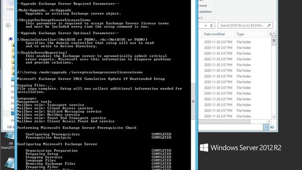The image size is (302, 170).
Task: Click the Explorer back arrow button
Action: point(8,25)
